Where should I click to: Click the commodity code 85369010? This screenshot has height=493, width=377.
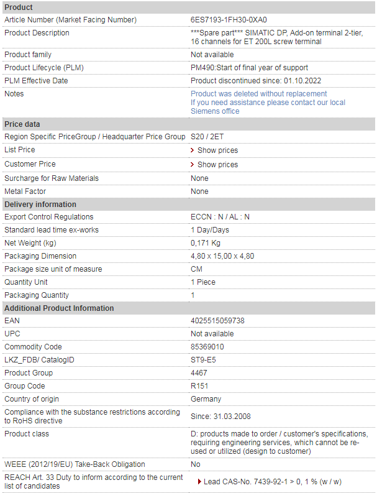207,347
